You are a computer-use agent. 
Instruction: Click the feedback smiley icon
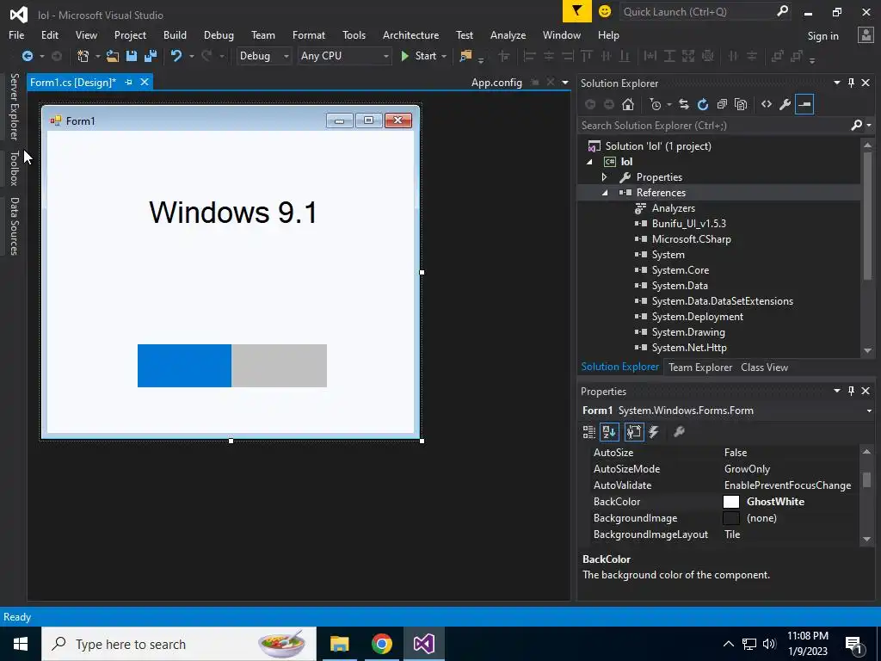(605, 11)
